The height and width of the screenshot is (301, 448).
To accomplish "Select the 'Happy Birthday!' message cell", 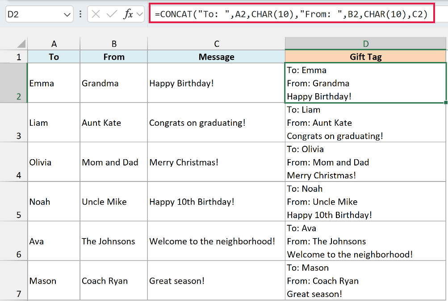I will [x=216, y=83].
